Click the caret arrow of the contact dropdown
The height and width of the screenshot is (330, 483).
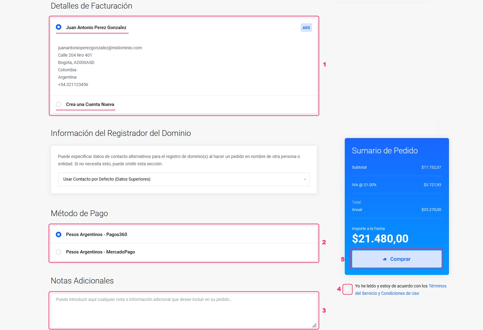click(305, 179)
